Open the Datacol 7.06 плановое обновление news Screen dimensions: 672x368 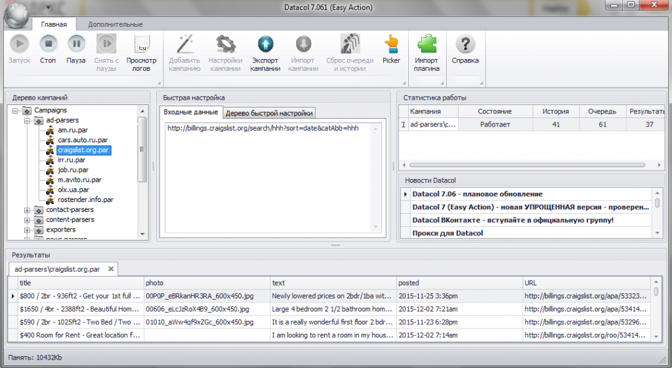click(477, 194)
